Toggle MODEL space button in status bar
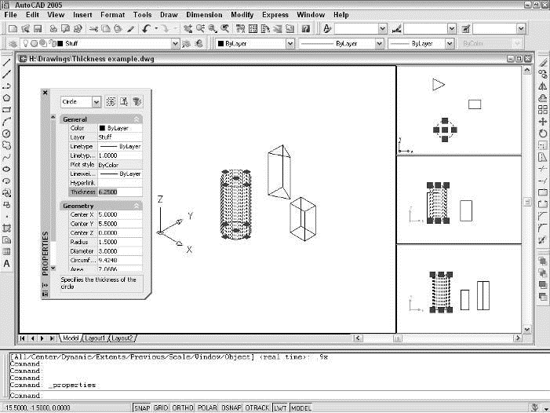Screen dimensions: 550x413 pos(301,408)
